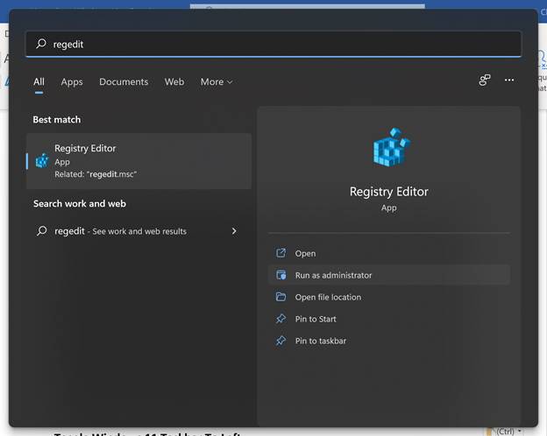Click Open in the preview pane
Viewport: 547px width, 436px height.
[388, 253]
